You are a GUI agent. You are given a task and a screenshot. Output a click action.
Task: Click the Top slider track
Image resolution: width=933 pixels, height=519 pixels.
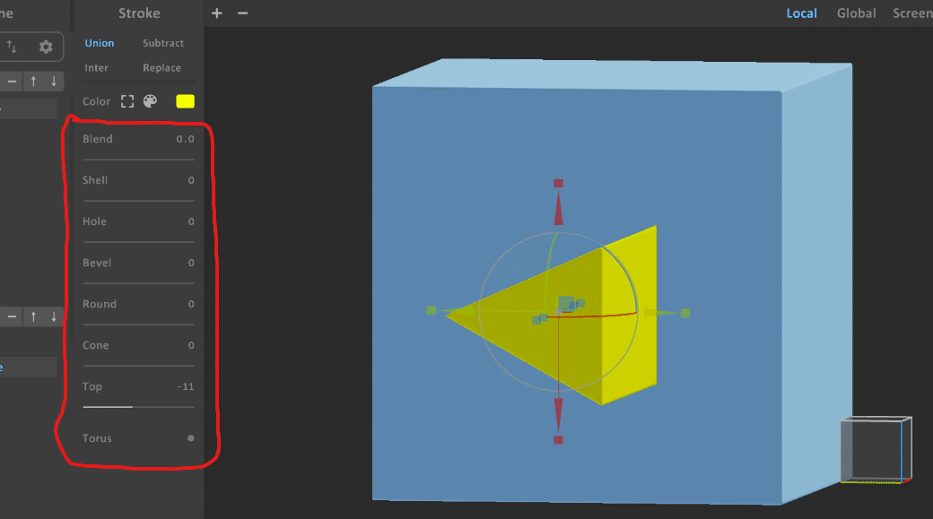(x=139, y=407)
